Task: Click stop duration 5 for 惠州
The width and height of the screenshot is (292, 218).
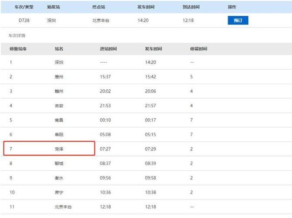Action: (x=191, y=77)
